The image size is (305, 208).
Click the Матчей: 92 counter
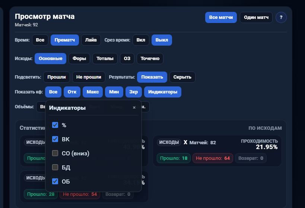26,25
